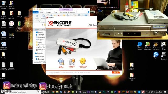Image resolution: width=168 pixels, height=94 pixels.
Task: Go back using Explorer's back arrow
Action: click(35, 25)
